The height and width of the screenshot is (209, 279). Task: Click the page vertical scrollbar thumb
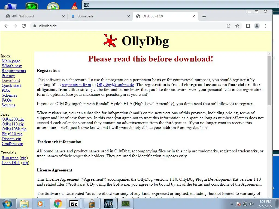coord(269,80)
